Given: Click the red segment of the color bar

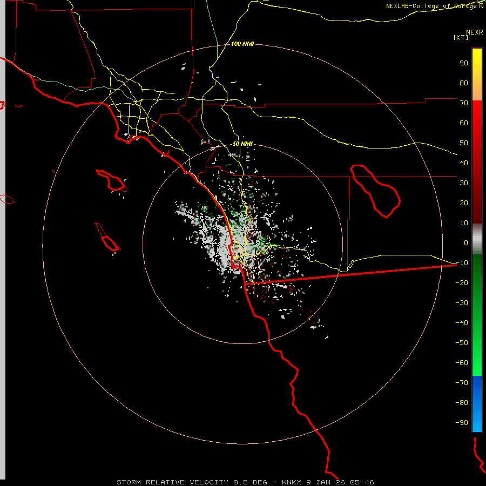Looking at the screenshot, I should click(477, 162).
